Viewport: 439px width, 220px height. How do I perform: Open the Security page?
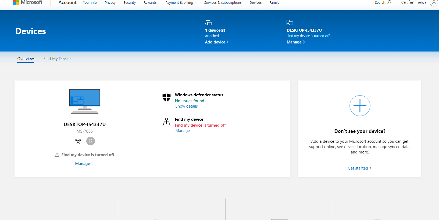(x=130, y=3)
